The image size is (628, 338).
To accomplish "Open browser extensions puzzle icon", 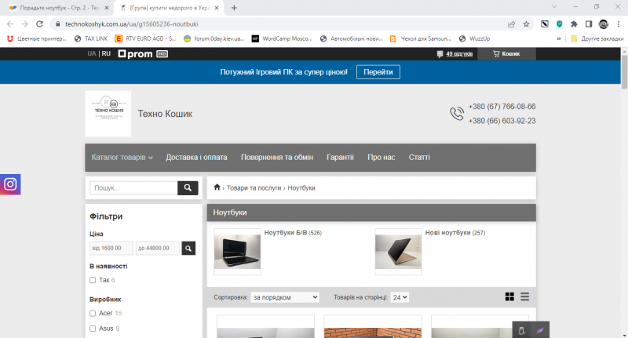I will pos(574,24).
